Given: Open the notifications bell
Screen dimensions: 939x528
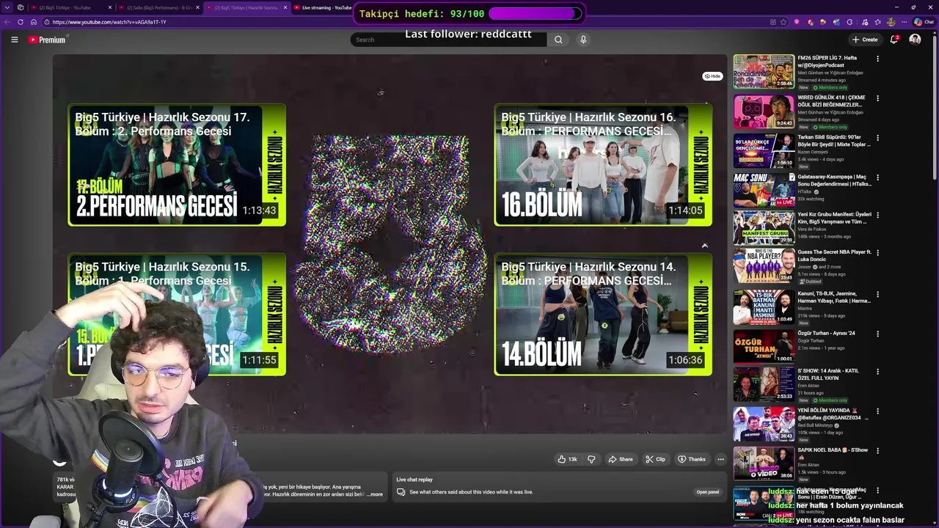Looking at the screenshot, I should click(894, 40).
